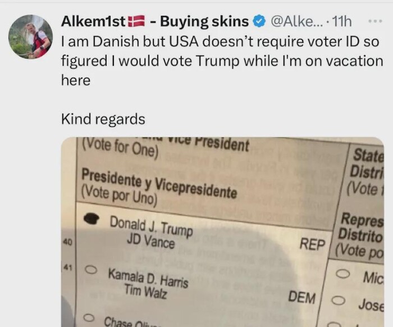Select the oval beside Kamala D. Harris
The height and width of the screenshot is (327, 393).
89,270
